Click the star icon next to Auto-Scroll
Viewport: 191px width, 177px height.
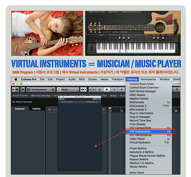[x=85, y=89]
